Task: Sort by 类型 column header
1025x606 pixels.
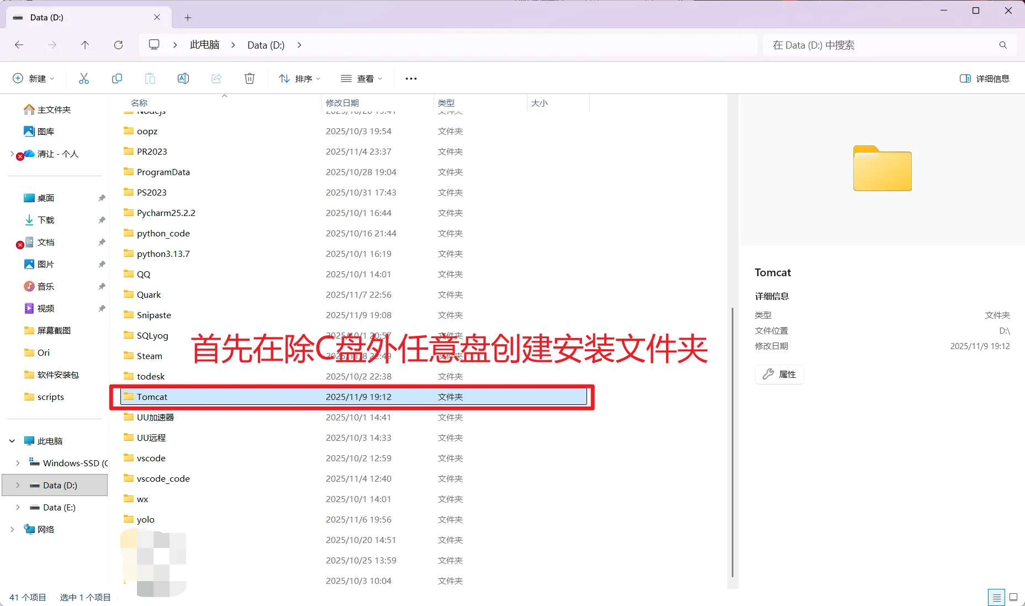Action: [x=446, y=103]
